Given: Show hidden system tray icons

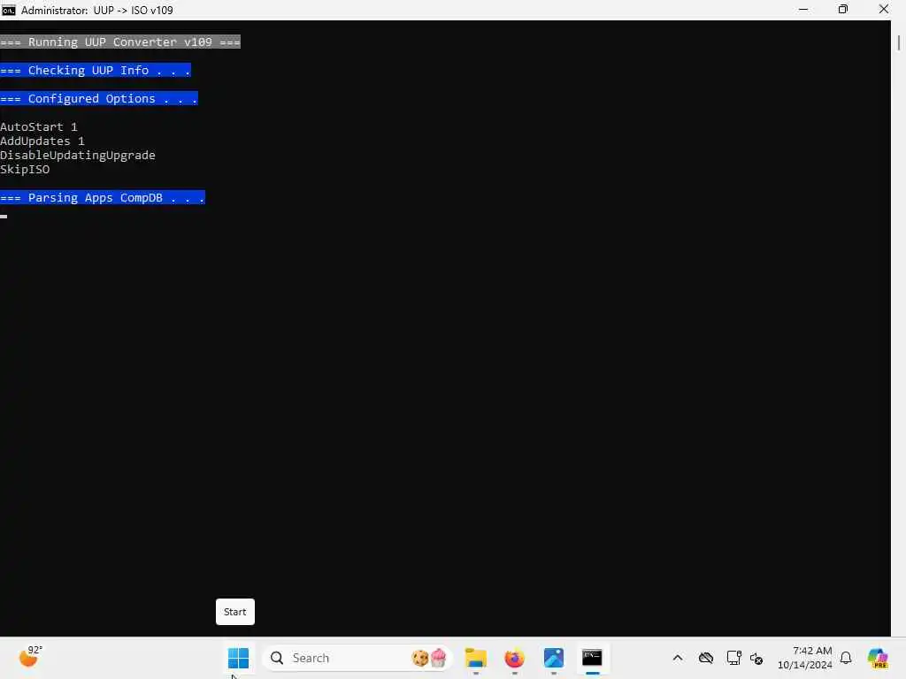Looking at the screenshot, I should (x=678, y=658).
